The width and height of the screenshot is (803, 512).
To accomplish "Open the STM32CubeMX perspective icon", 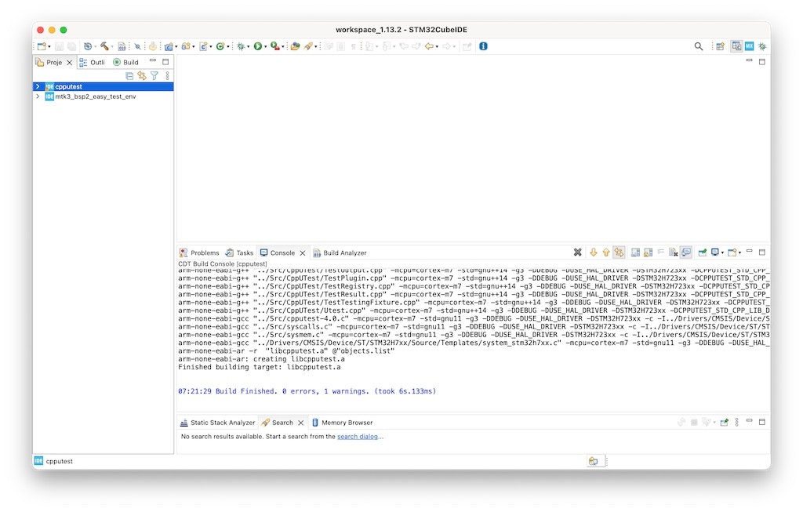I will tap(749, 46).
